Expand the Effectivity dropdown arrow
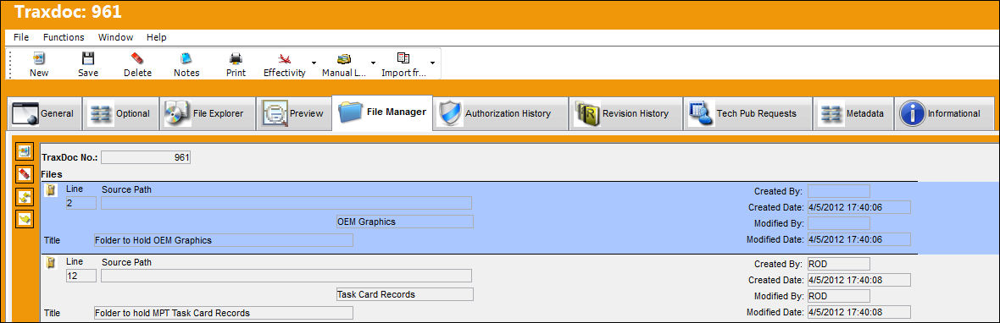Image resolution: width=1000 pixels, height=323 pixels. [314, 63]
